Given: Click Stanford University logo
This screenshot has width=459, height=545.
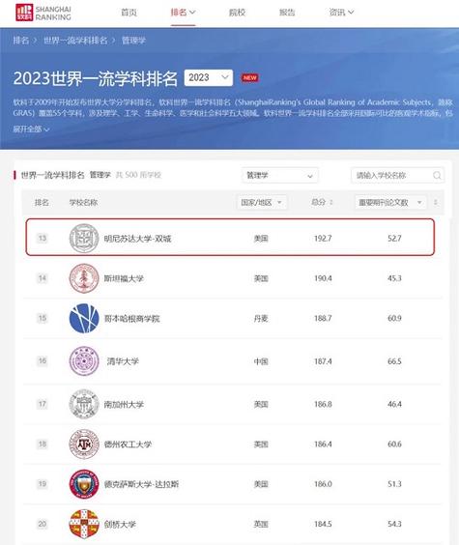Looking at the screenshot, I should (x=84, y=278).
